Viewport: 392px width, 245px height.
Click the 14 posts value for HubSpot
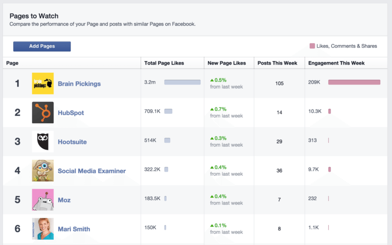[279, 112]
